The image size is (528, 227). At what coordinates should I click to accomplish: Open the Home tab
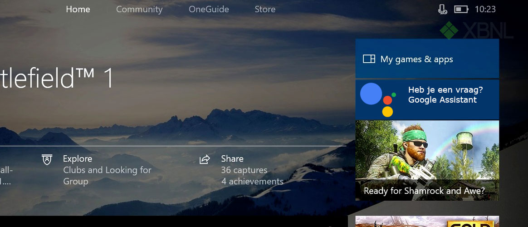click(x=78, y=10)
